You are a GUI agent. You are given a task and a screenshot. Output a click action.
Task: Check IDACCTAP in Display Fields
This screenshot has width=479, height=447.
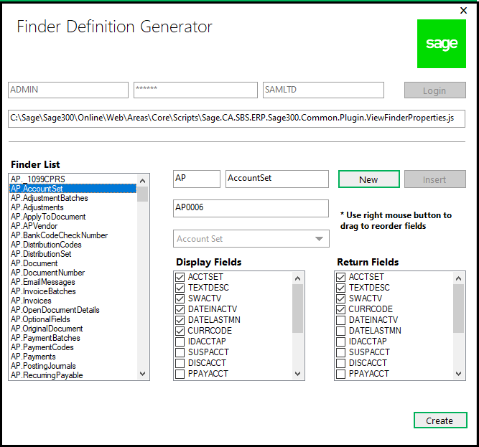pos(180,342)
